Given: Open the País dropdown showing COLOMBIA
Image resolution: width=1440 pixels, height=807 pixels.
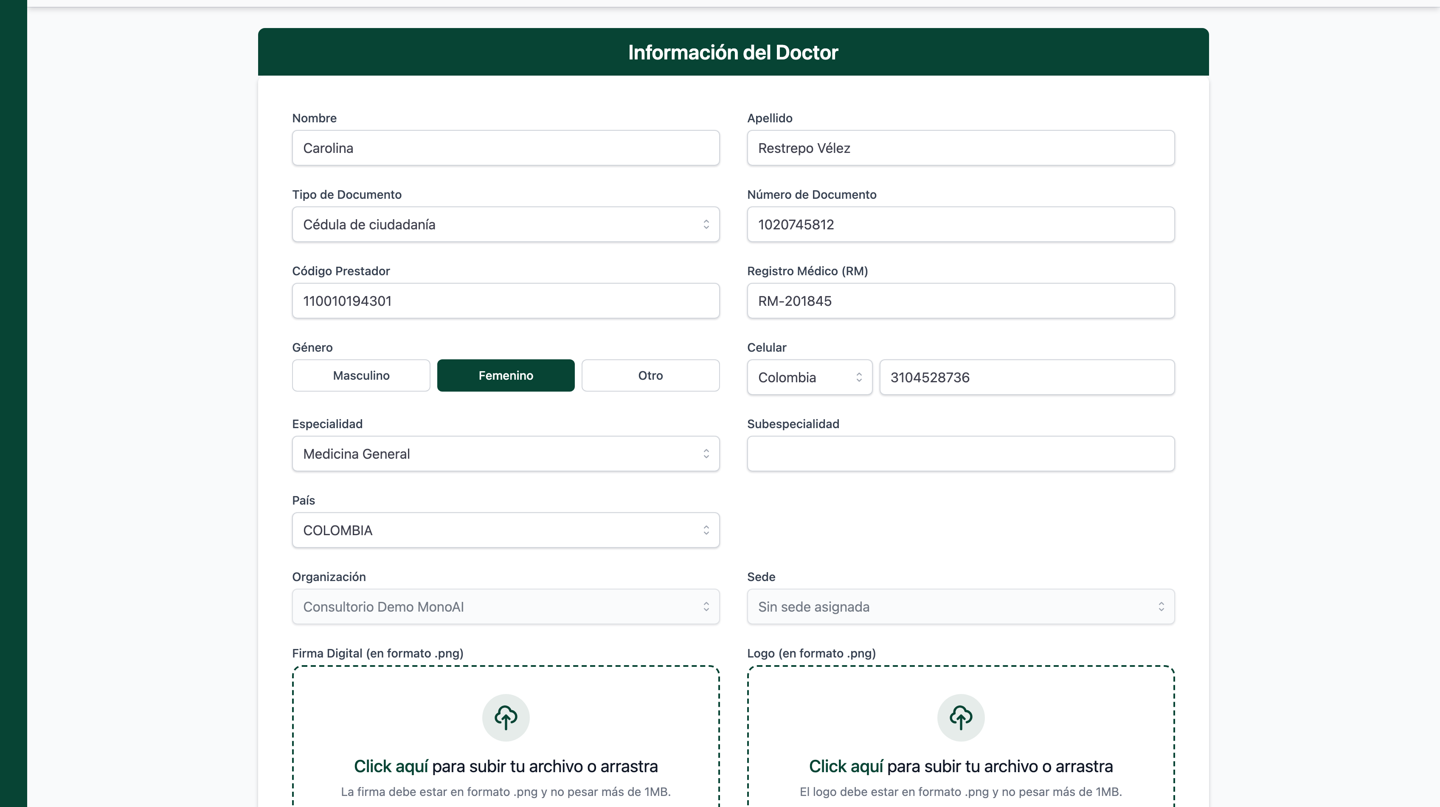Looking at the screenshot, I should click(505, 530).
